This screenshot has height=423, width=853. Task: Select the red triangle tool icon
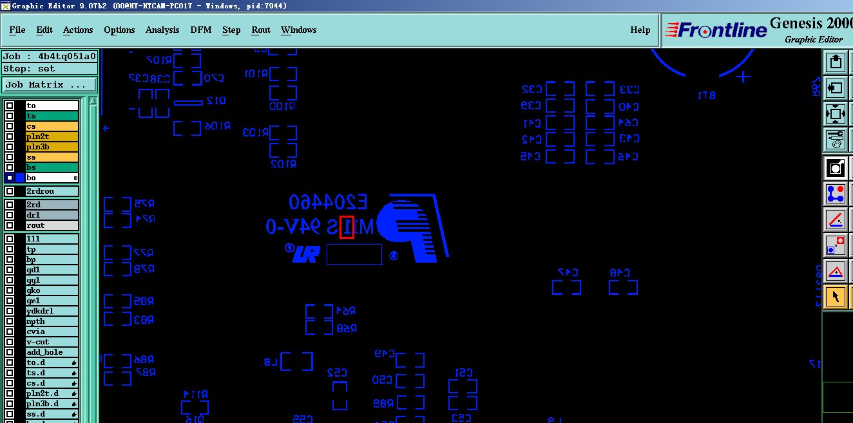tap(836, 271)
